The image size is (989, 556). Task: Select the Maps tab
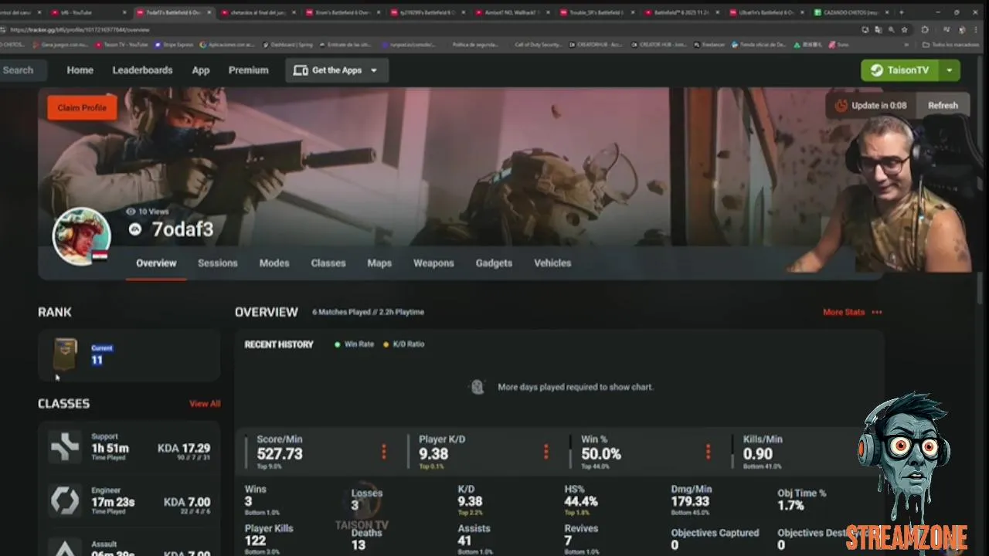point(379,263)
